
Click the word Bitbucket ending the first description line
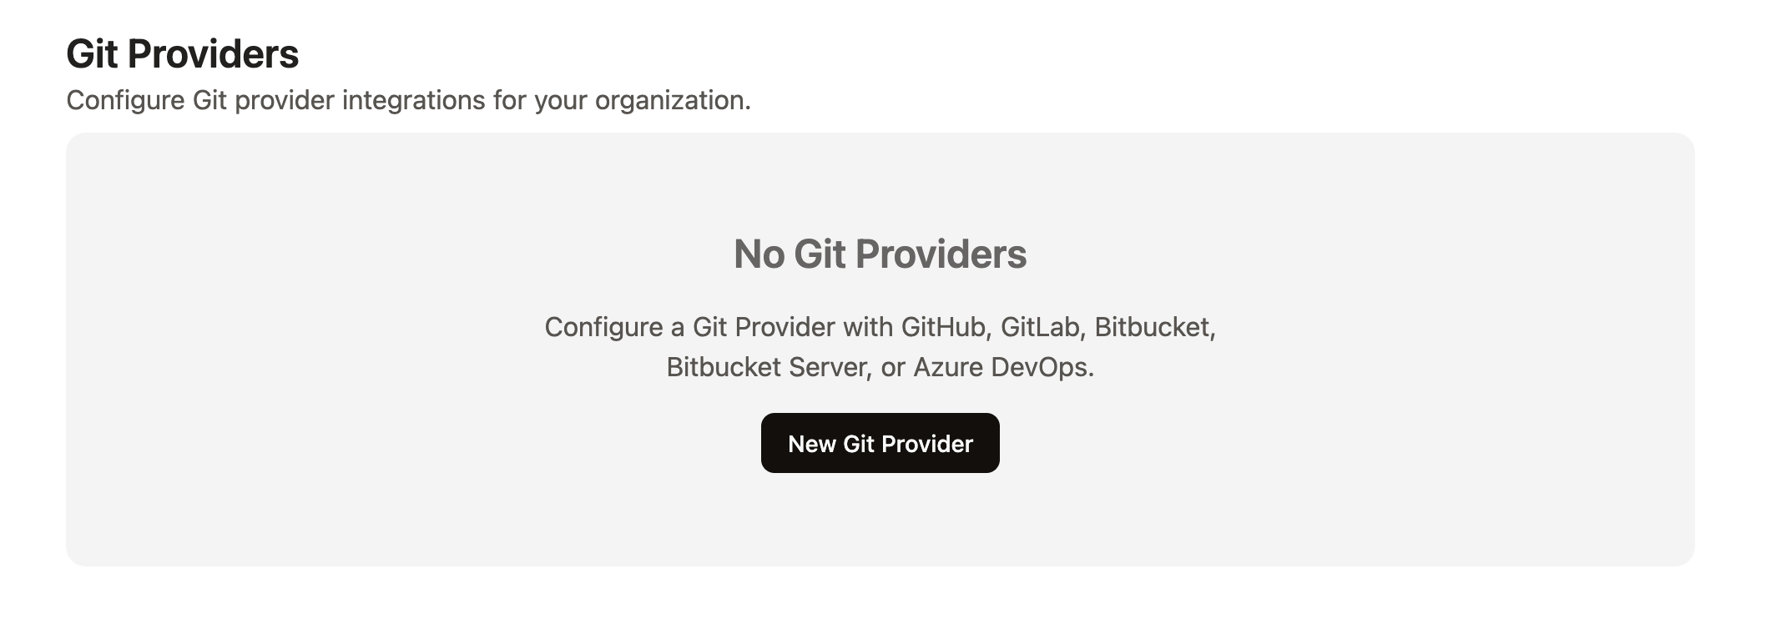click(1152, 326)
